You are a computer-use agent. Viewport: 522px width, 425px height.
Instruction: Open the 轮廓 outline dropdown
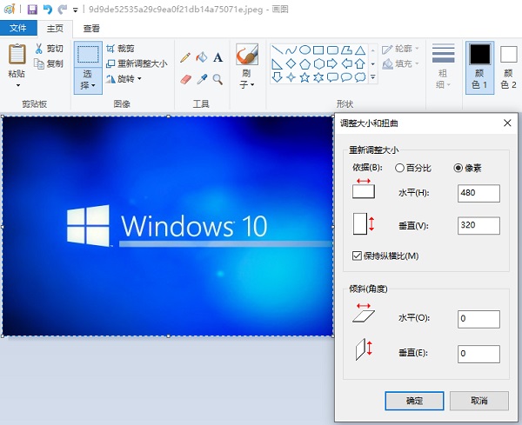pyautogui.click(x=401, y=49)
